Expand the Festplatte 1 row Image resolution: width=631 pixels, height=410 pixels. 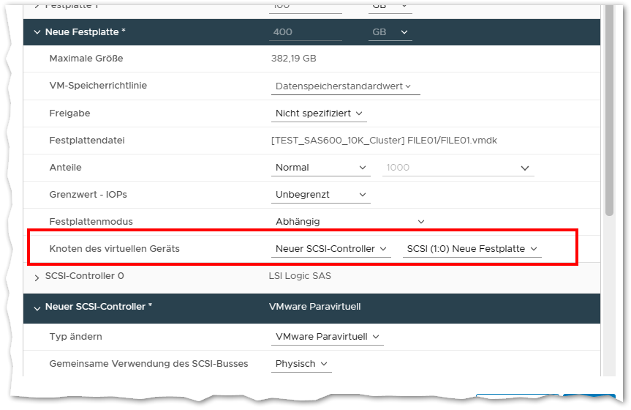(37, 6)
